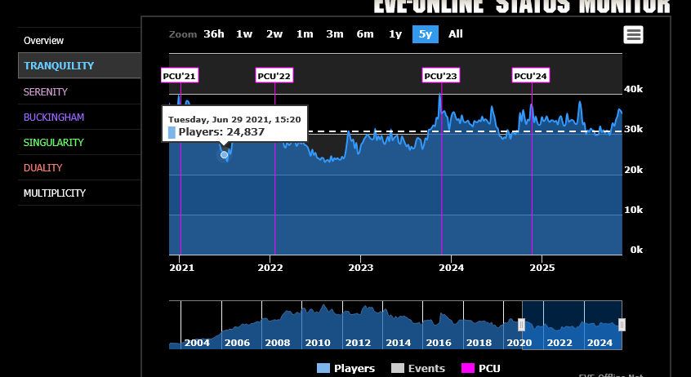The height and width of the screenshot is (377, 691).
Task: Click the PCU'24 flag marker
Action: coord(531,76)
